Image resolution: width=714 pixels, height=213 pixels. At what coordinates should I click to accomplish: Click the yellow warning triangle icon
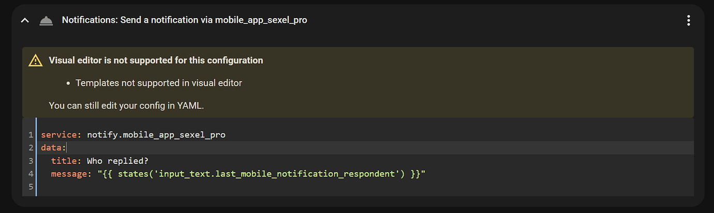35,60
